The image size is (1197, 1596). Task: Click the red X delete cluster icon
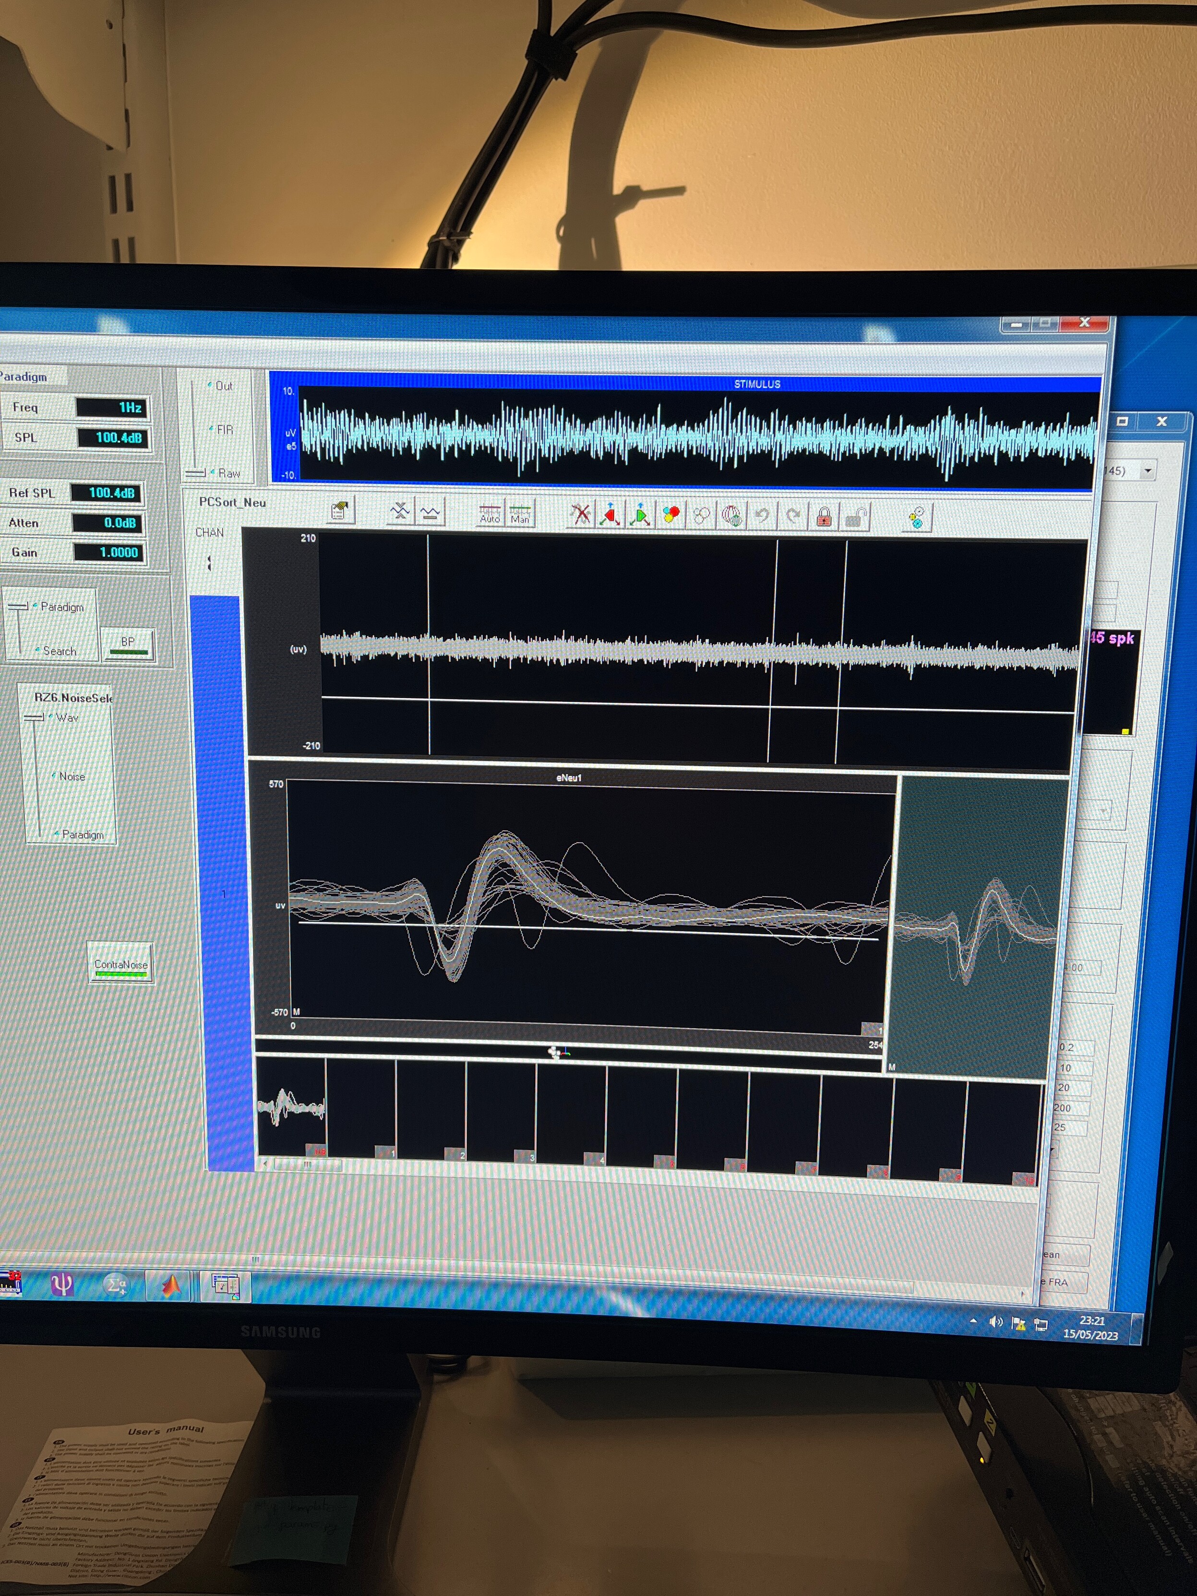(x=580, y=515)
